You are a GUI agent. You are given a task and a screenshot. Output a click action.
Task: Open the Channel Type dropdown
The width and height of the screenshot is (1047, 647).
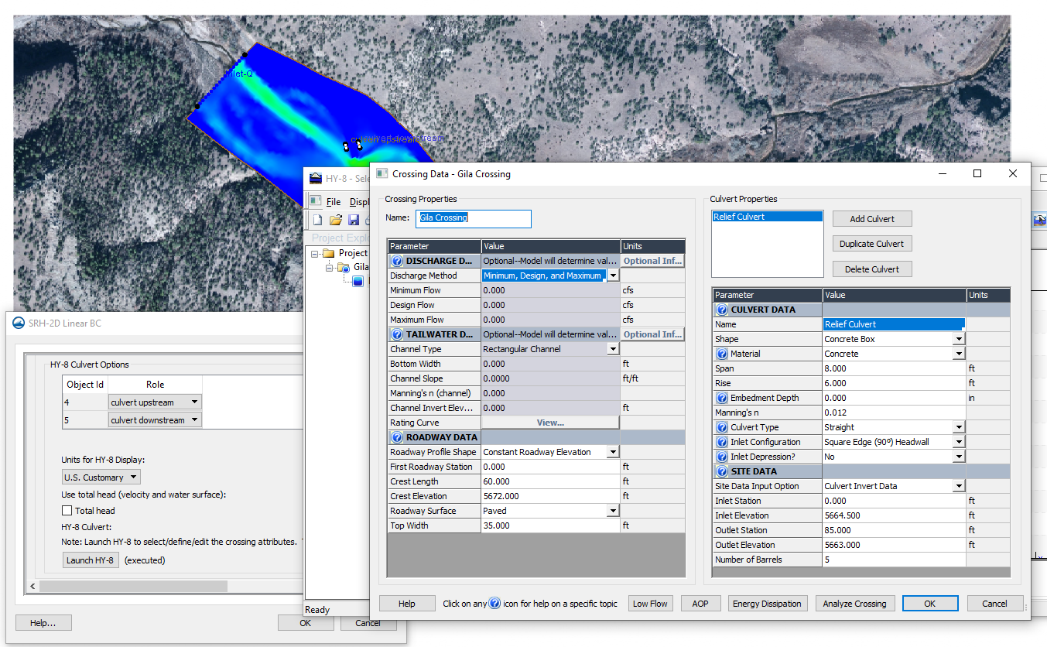click(x=613, y=349)
